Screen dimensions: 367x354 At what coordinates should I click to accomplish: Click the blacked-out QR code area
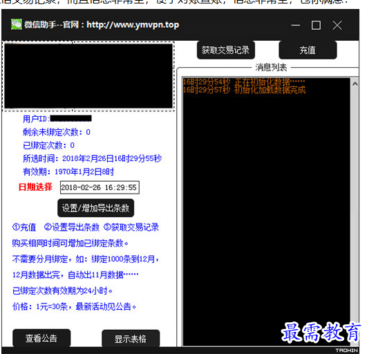[x=88, y=76]
